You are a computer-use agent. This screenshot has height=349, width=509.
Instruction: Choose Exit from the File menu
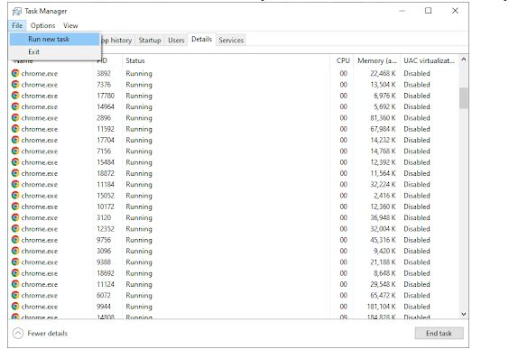pos(54,51)
